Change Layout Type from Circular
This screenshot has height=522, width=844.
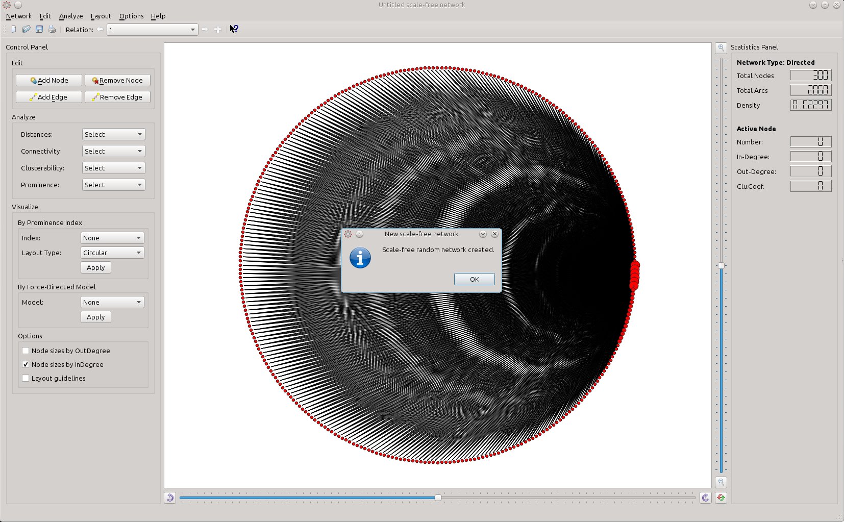(112, 253)
